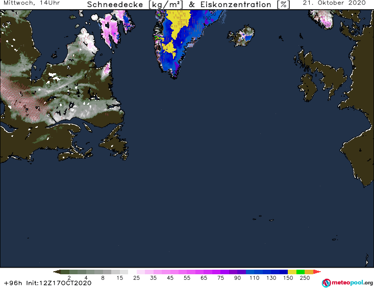Click the legend value '75'
The width and height of the screenshot is (374, 288).
pyautogui.click(x=220, y=278)
